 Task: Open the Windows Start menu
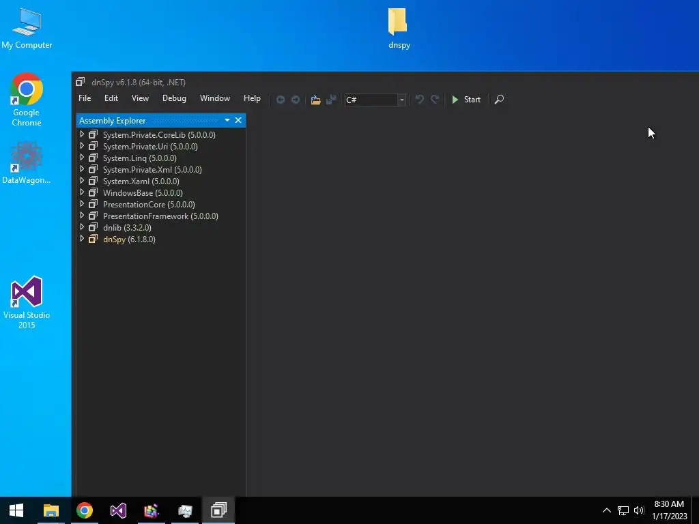coord(16,510)
